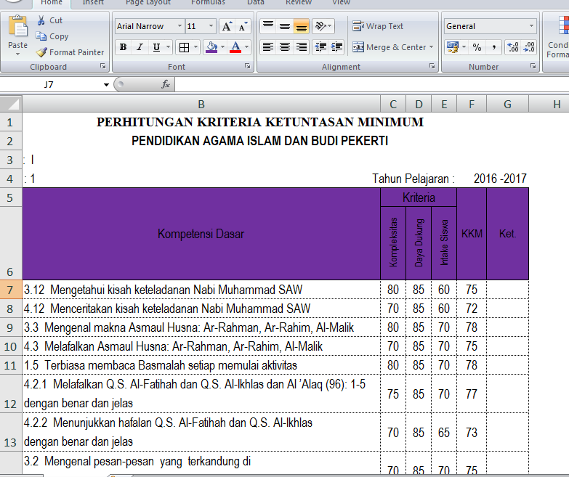The height and width of the screenshot is (477, 569).
Task: Select the Kompetensi Dasar header cell
Action: coord(201,234)
